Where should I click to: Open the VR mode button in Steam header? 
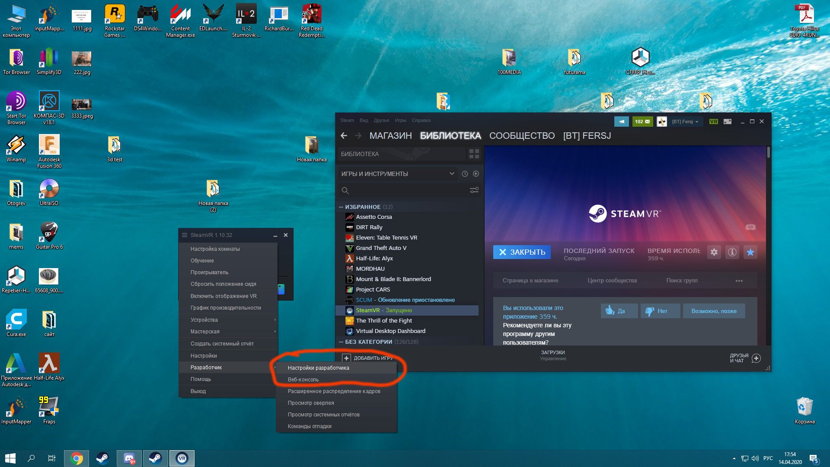[x=714, y=122]
